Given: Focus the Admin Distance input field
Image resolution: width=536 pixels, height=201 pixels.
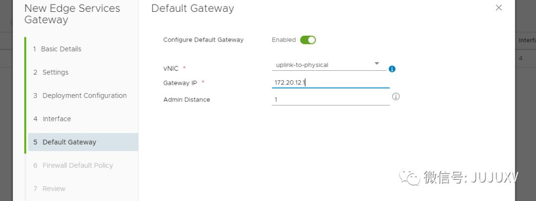Looking at the screenshot, I should tap(330, 100).
